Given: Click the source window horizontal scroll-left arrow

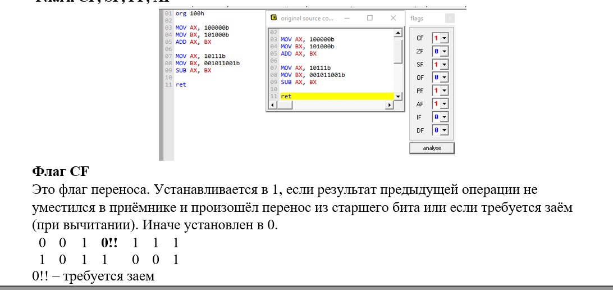Looking at the screenshot, I should 272,105.
